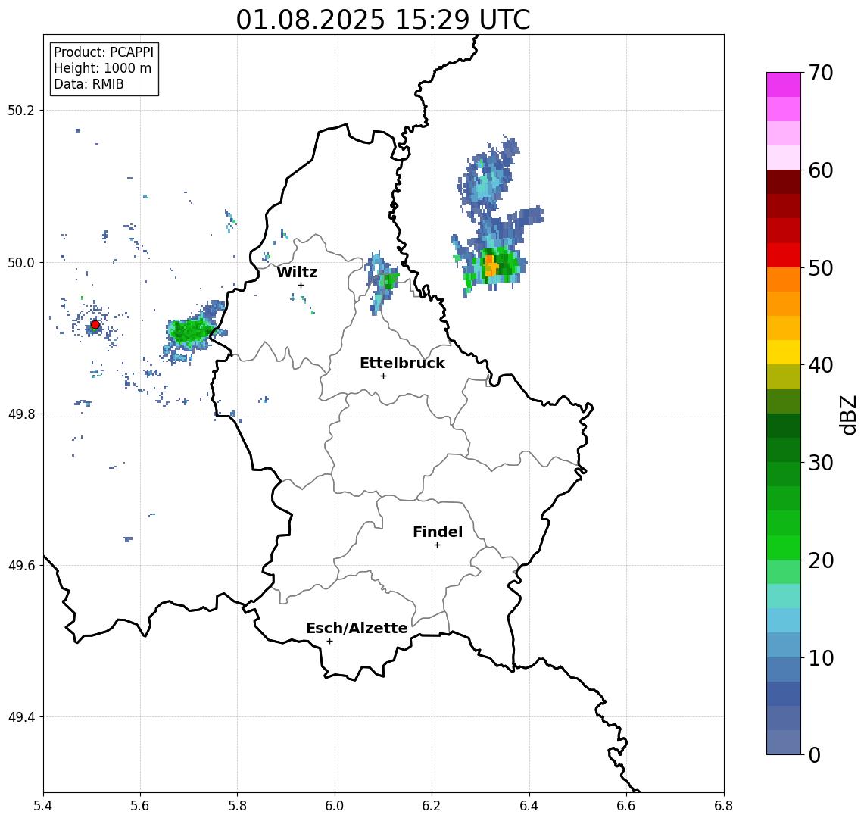Click the yellow colorbar segment at 40
The height and width of the screenshot is (821, 867).
(784, 352)
